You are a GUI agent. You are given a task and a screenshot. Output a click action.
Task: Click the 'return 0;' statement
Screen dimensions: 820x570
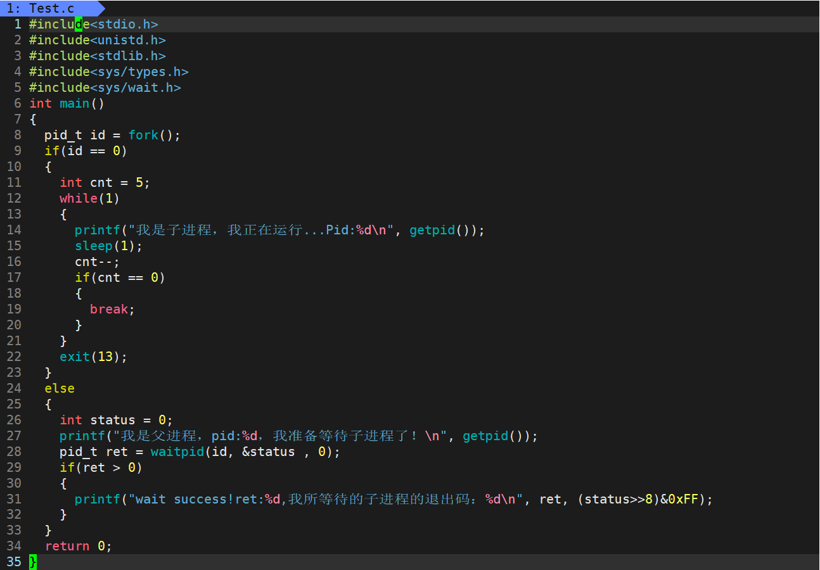click(78, 546)
